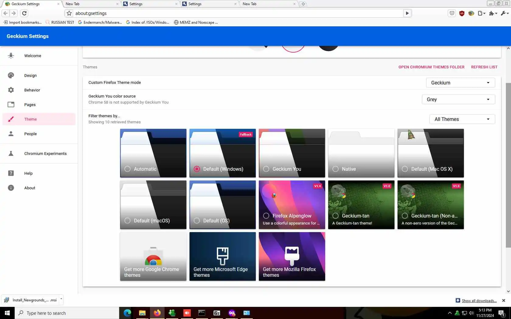Reload the current page
This screenshot has height=319, width=511.
tap(24, 13)
